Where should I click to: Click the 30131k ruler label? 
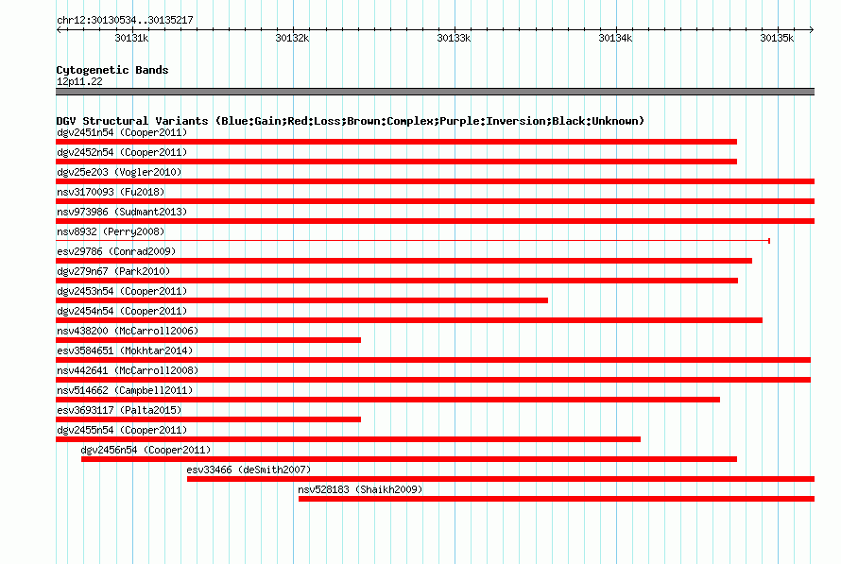coord(132,38)
